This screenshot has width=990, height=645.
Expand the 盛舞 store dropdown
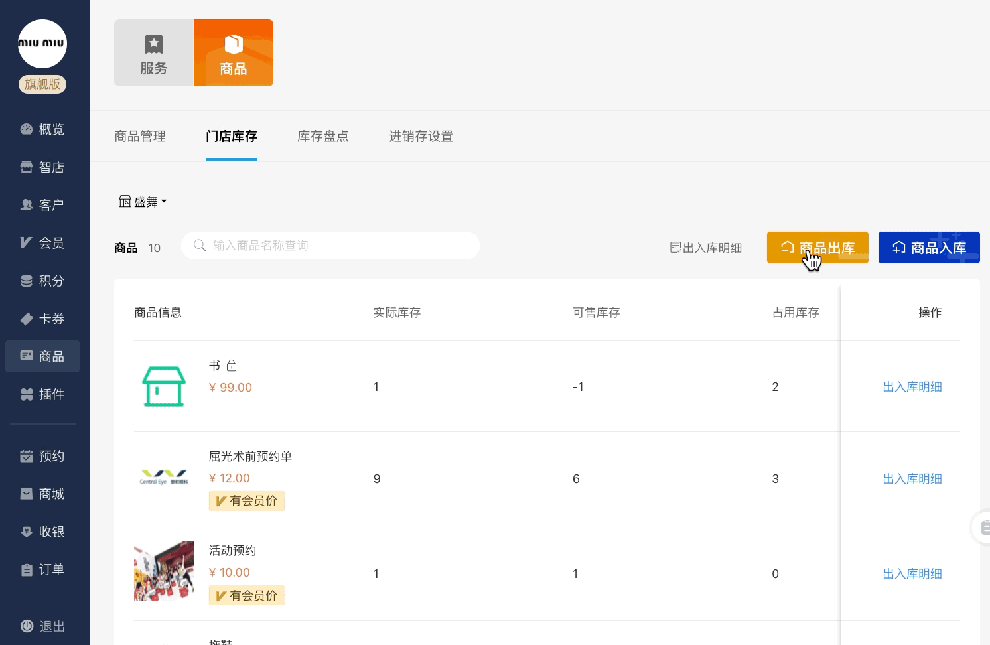pyautogui.click(x=143, y=202)
